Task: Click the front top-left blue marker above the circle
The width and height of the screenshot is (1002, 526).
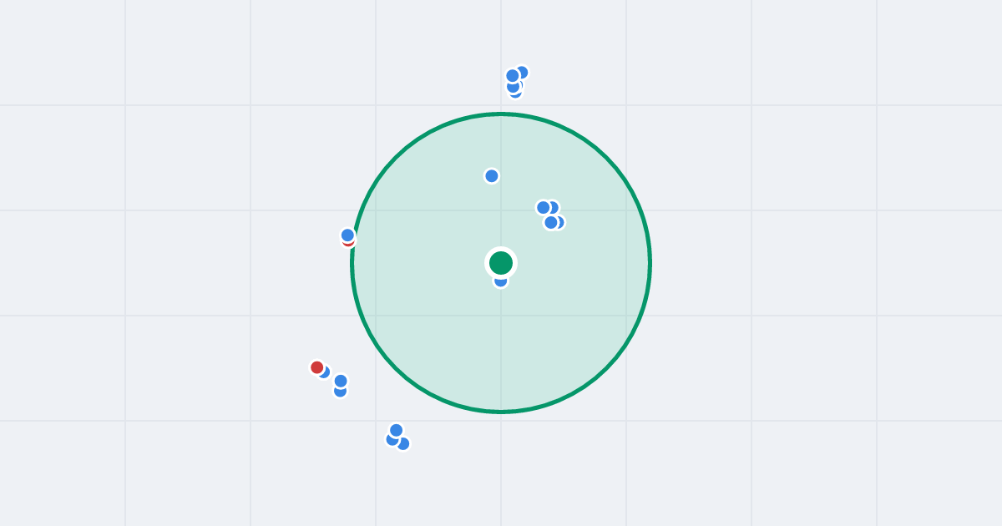Action: pyautogui.click(x=513, y=76)
